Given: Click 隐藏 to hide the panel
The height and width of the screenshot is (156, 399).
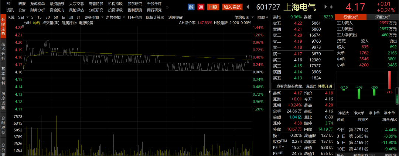Looking at the screenshot, I should (x=261, y=17).
